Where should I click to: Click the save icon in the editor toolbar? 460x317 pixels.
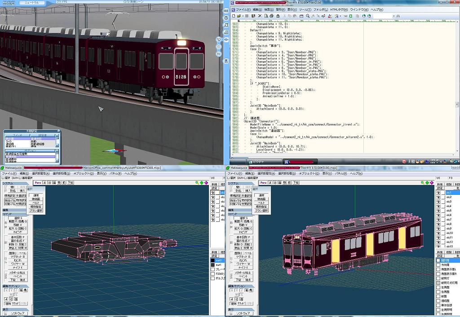[x=253, y=16]
